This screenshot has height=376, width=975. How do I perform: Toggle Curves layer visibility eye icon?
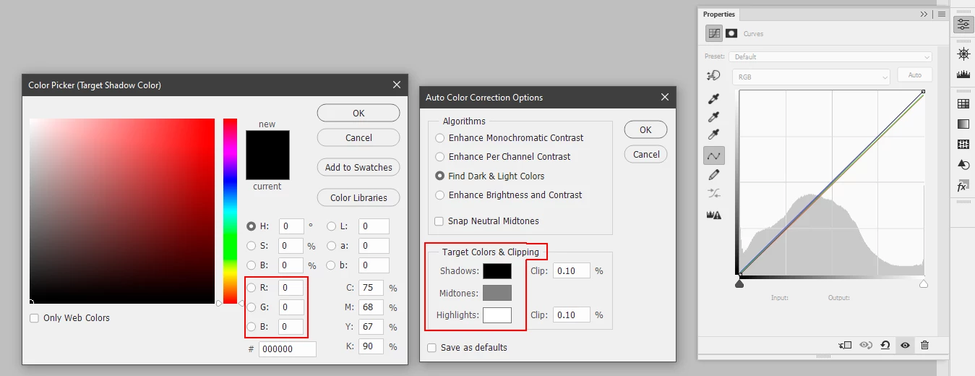point(904,346)
